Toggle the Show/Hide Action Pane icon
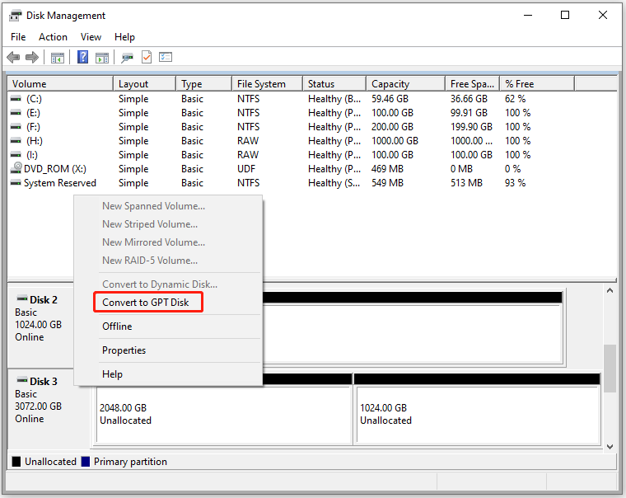Screen dimensions: 626x498 point(102,58)
